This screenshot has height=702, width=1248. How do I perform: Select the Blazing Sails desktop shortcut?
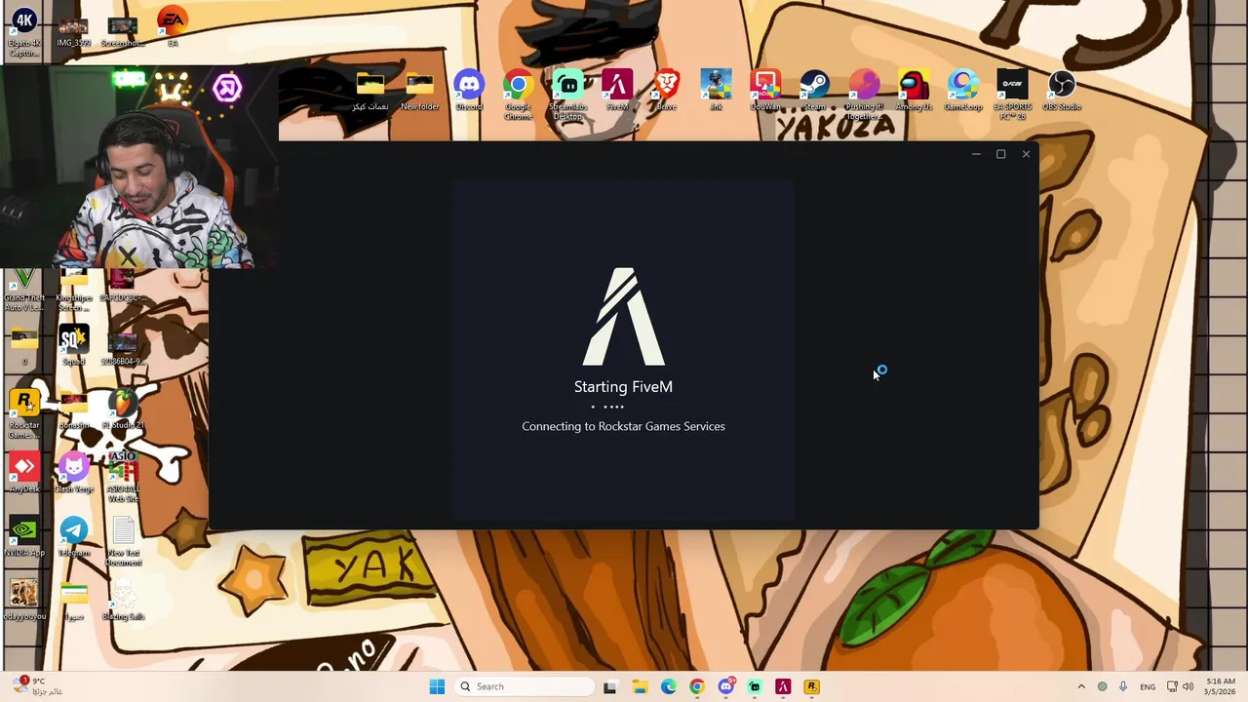click(123, 601)
